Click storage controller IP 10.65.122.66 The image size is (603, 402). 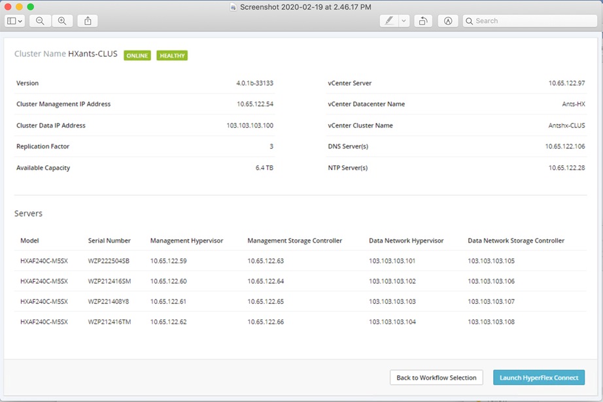point(266,322)
